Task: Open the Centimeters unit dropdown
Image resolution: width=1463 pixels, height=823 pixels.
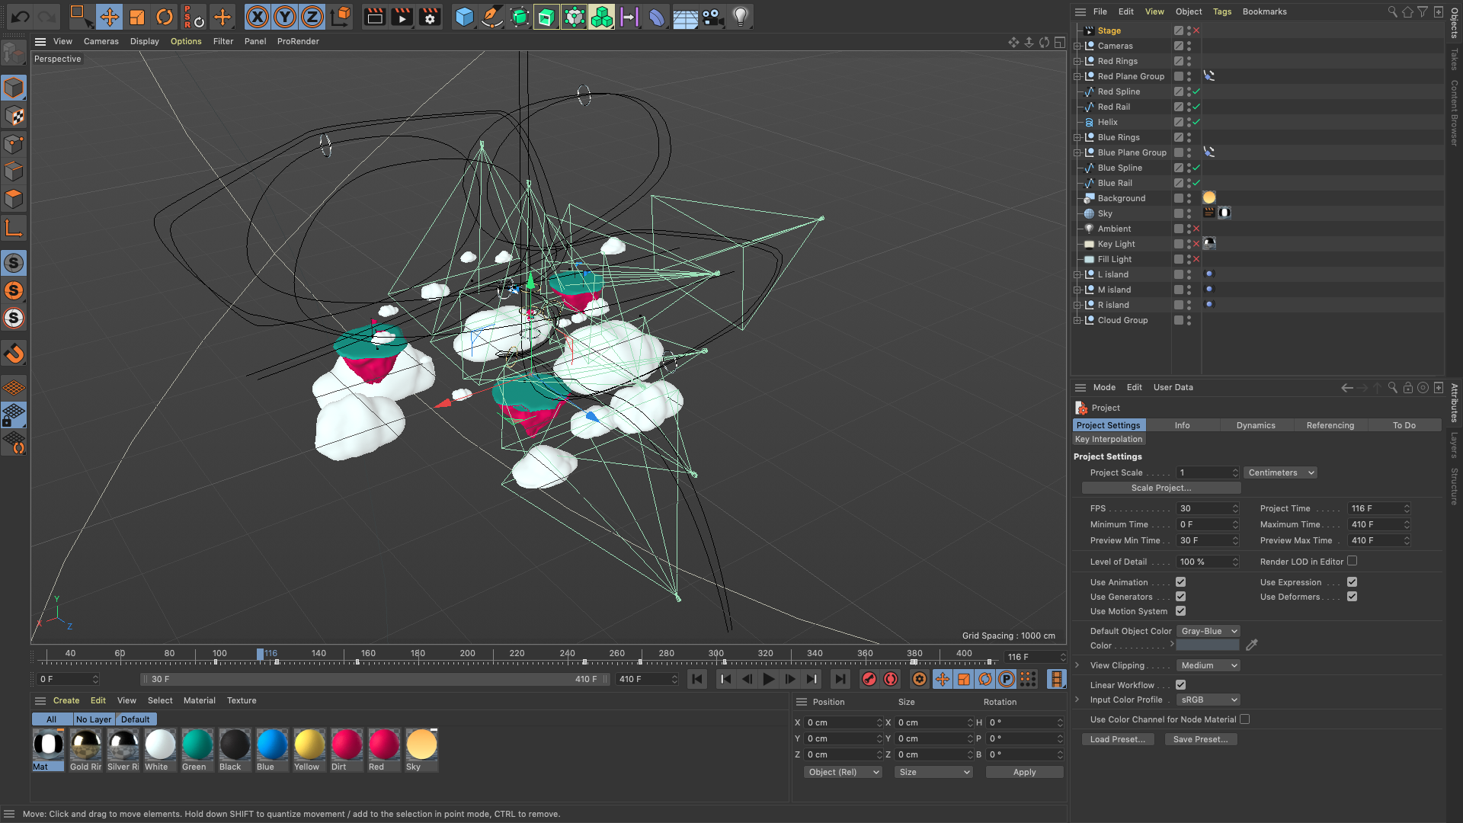Action: (x=1280, y=472)
